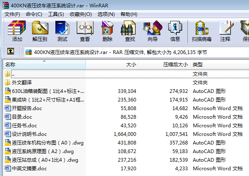Click DWG icon of 630L油箱装配图

click(x=8, y=91)
